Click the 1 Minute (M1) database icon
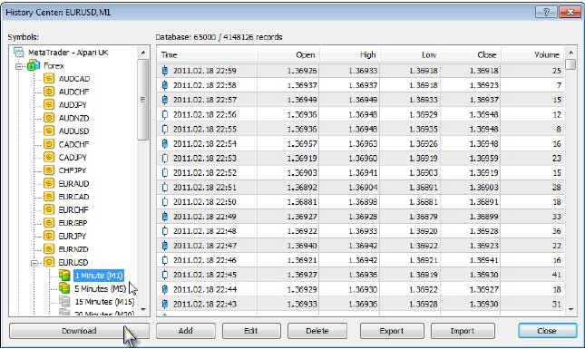Image resolution: width=585 pixels, height=349 pixels. click(x=64, y=276)
